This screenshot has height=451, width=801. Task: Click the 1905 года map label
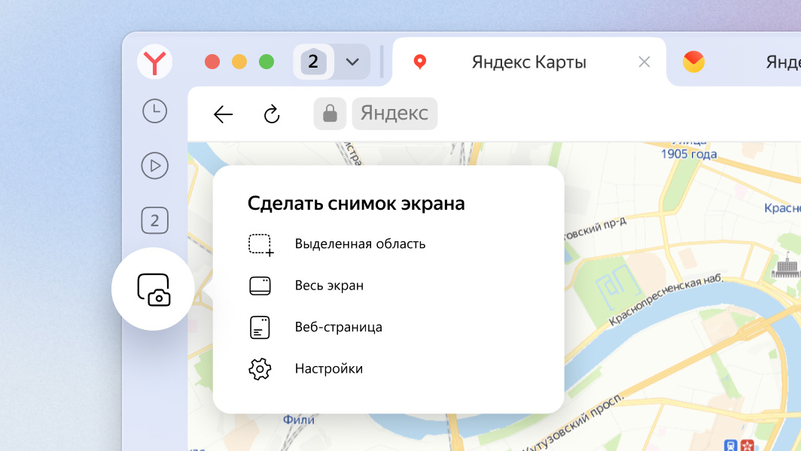tap(689, 153)
